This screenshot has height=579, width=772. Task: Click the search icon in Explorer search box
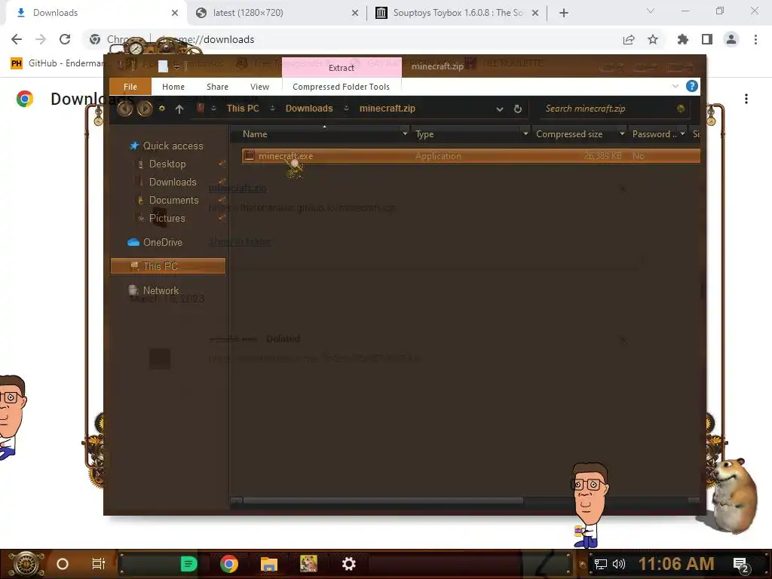tap(681, 109)
